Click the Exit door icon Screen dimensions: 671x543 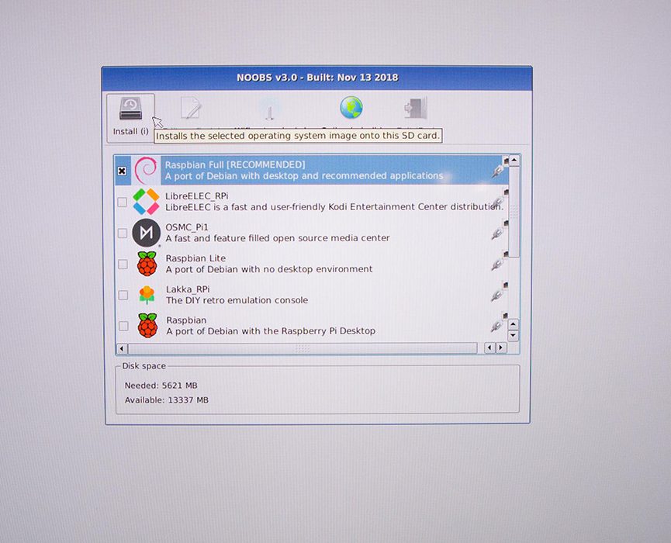(416, 108)
